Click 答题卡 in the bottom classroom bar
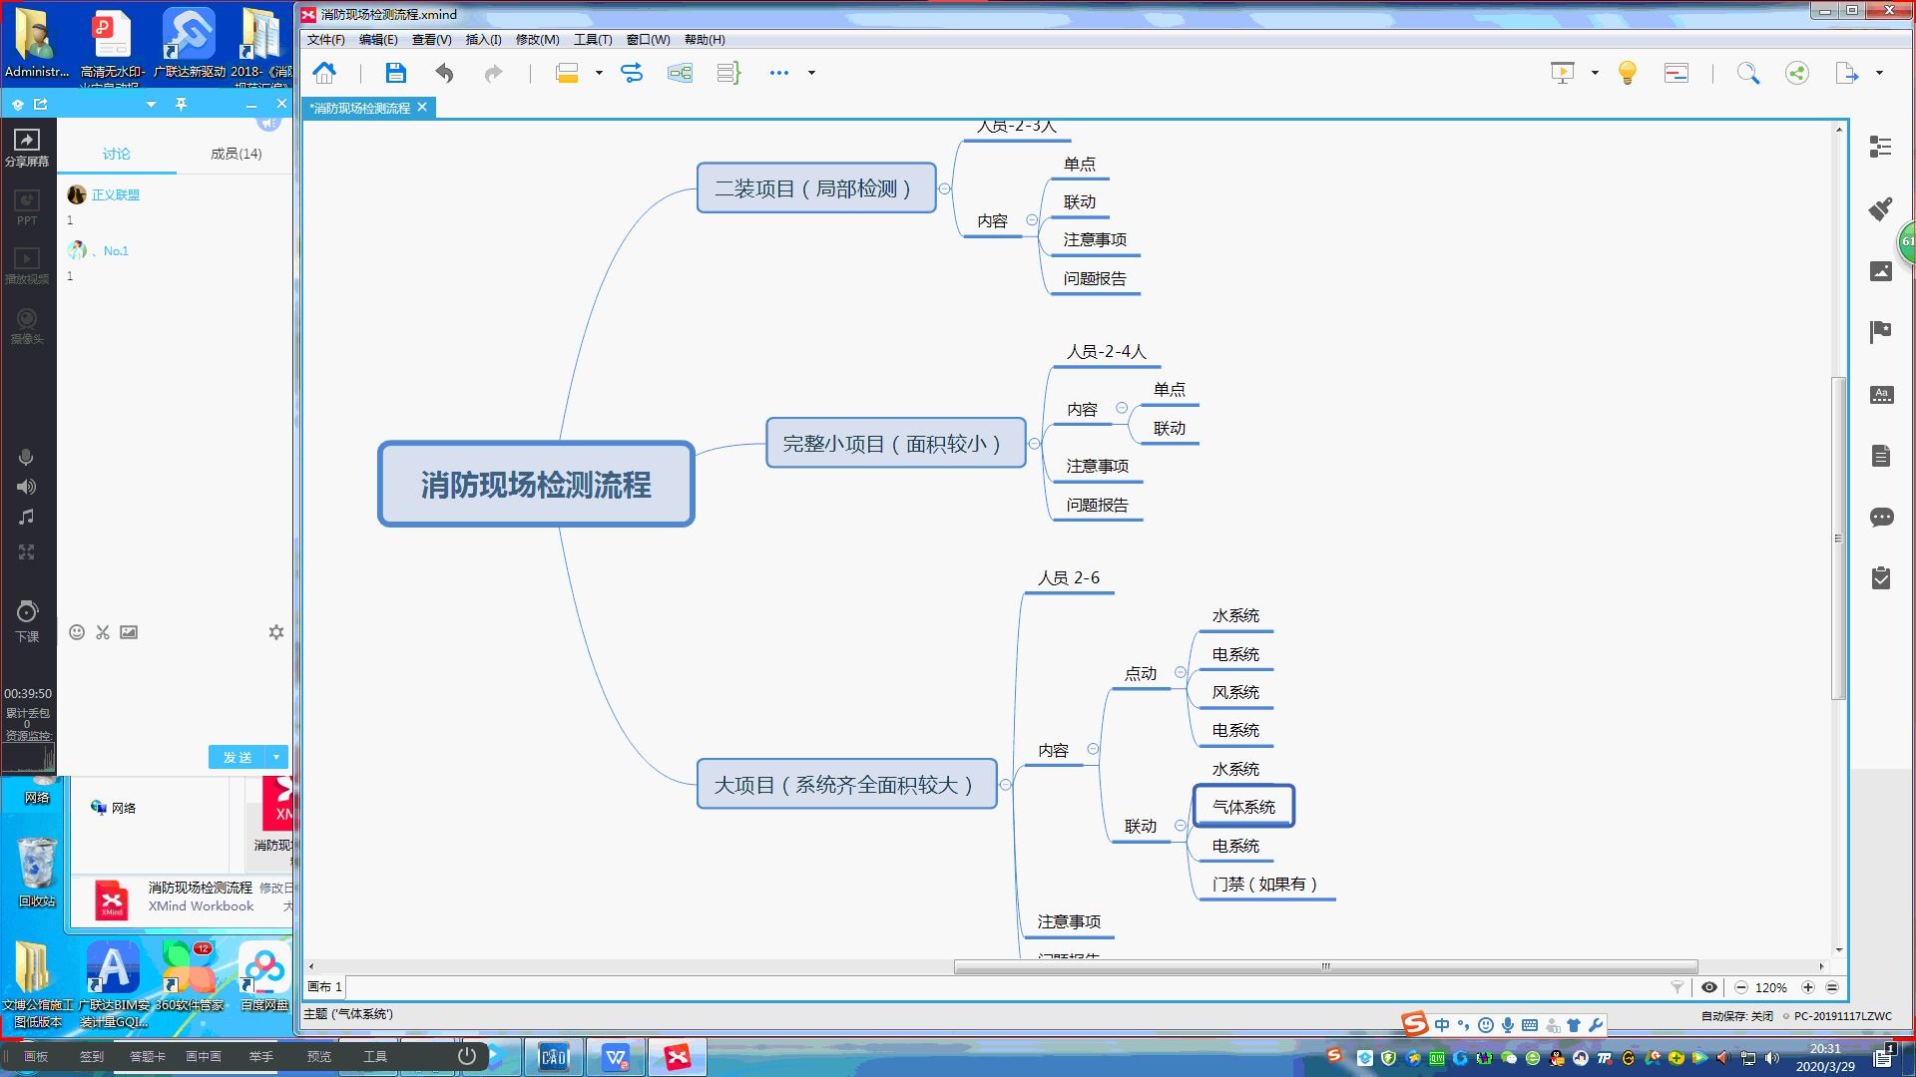Viewport: 1916px width, 1077px height. pos(148,1056)
